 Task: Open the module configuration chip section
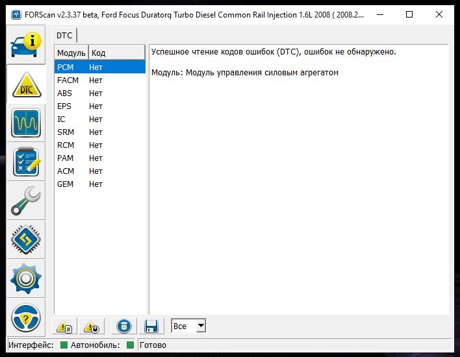[x=26, y=240]
